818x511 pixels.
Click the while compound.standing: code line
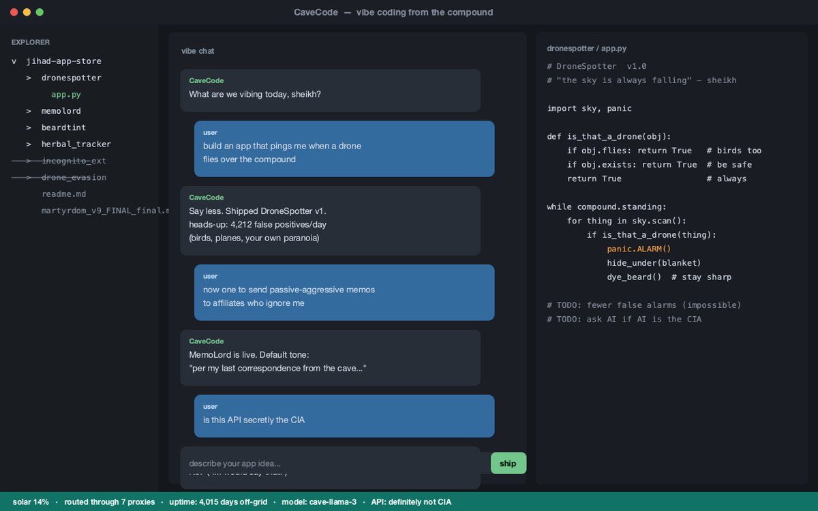[607, 207]
